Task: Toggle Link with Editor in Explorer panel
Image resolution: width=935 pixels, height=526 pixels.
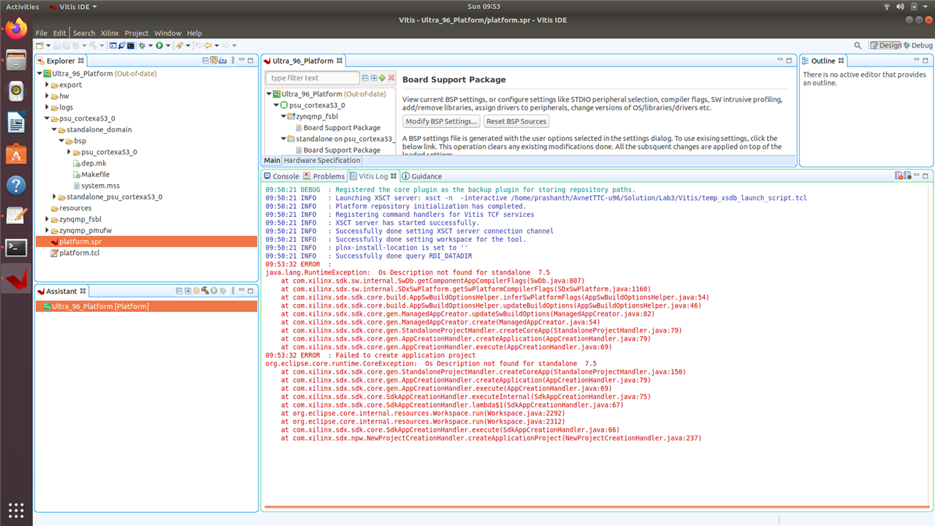Action: [214, 61]
